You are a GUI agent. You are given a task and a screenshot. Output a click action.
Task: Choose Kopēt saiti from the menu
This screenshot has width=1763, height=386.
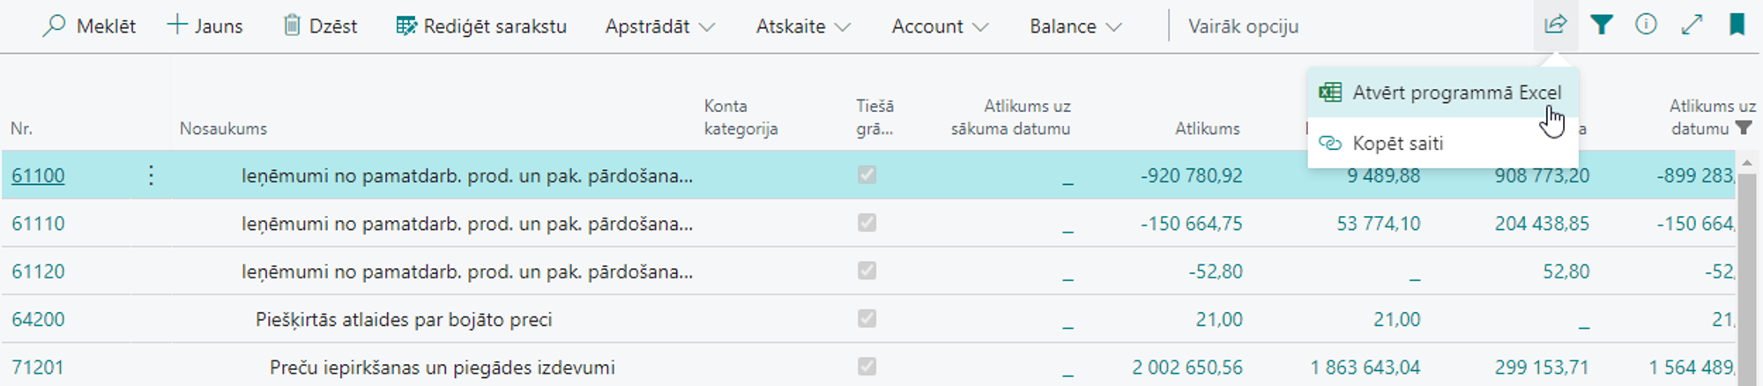[x=1398, y=144]
